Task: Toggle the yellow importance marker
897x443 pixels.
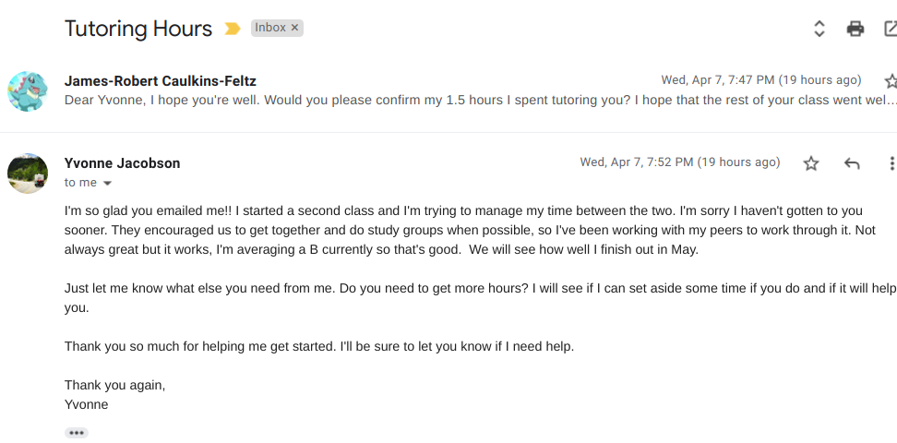Action: (x=231, y=30)
